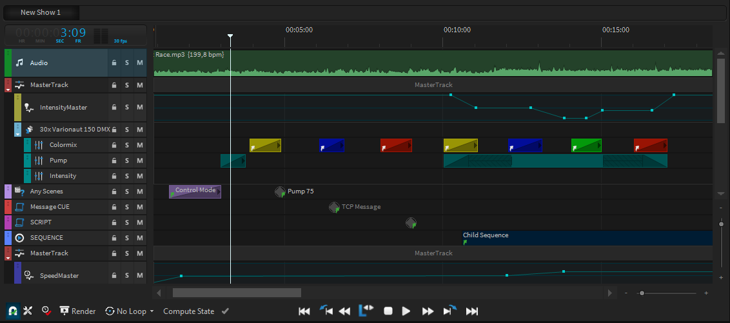Click the Compute State button
The width and height of the screenshot is (730, 323).
188,311
